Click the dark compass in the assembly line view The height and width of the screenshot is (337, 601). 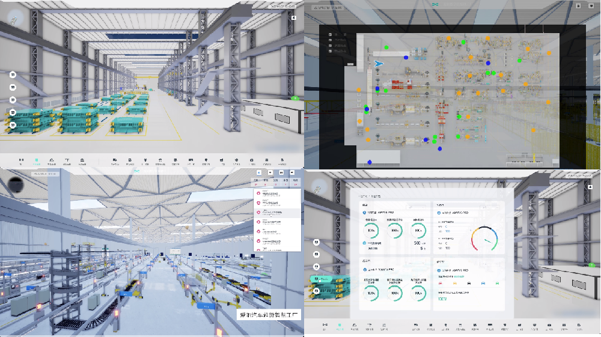pyautogui.click(x=15, y=183)
